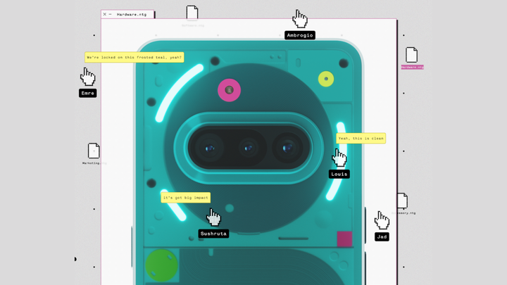The height and width of the screenshot is (285, 507).
Task: Click the 'Yeah, this is clean' note
Action: pos(361,139)
